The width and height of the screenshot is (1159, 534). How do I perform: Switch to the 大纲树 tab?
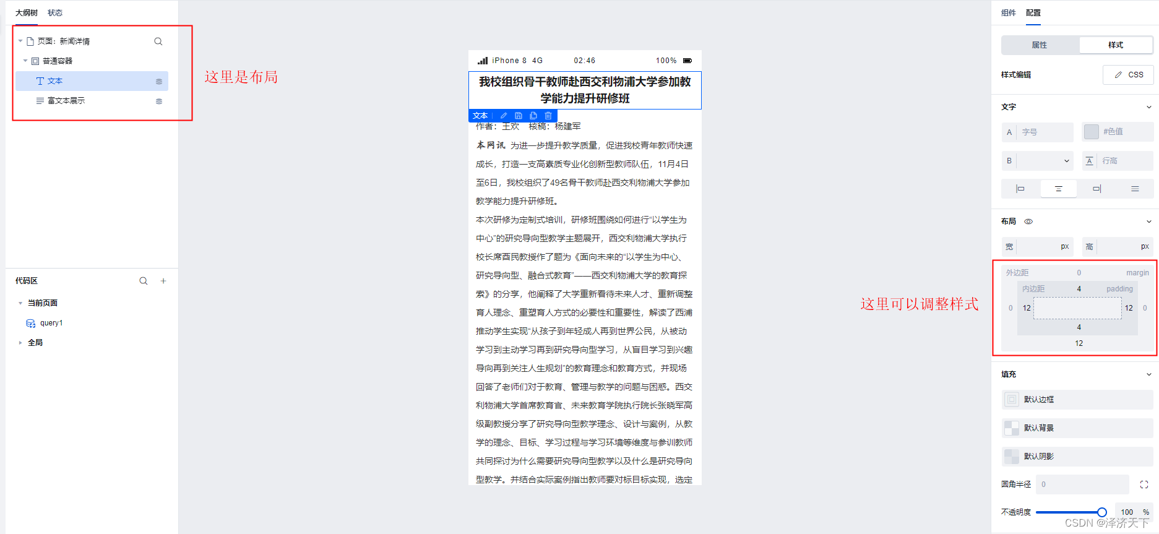(x=27, y=13)
